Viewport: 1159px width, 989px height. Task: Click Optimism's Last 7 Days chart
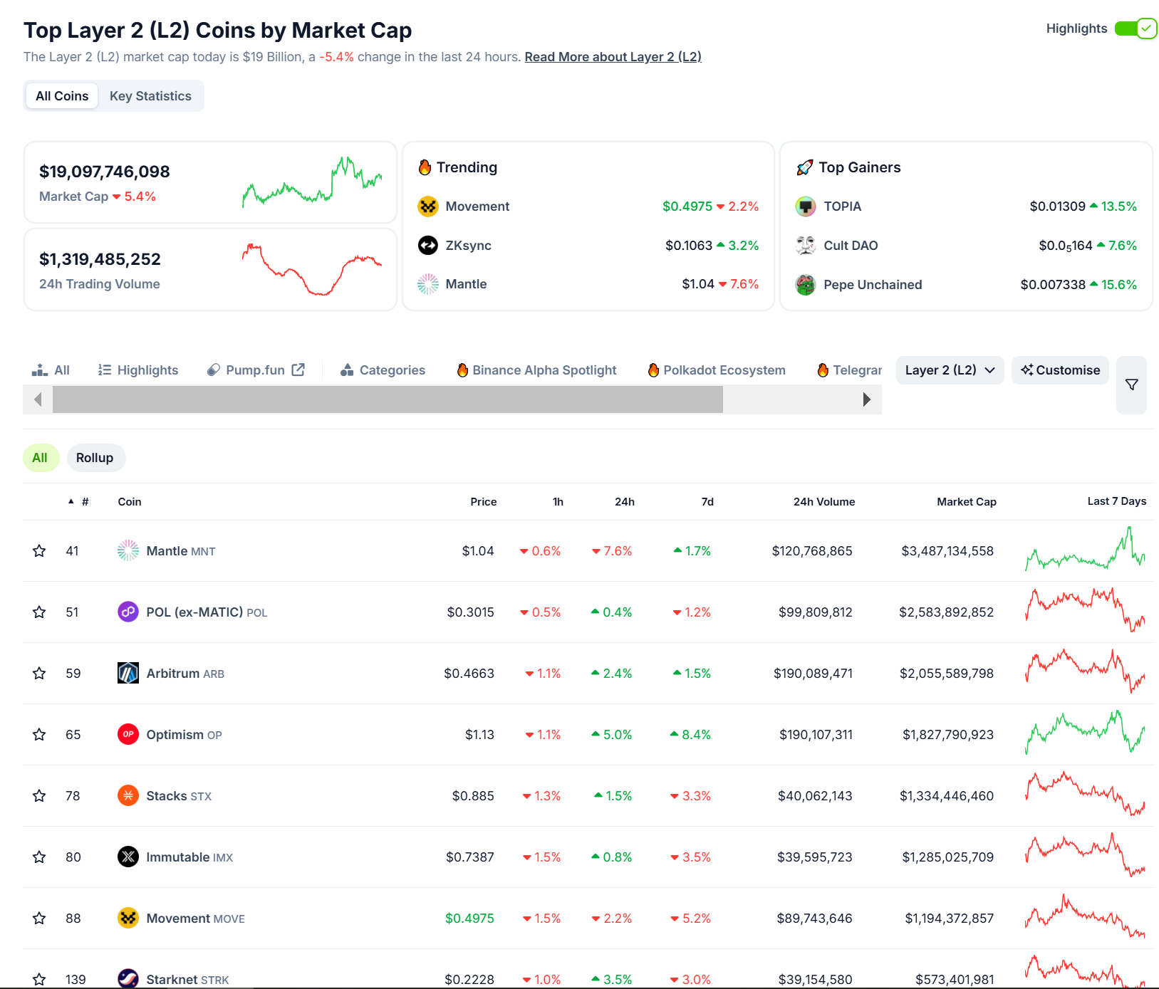[1085, 733]
